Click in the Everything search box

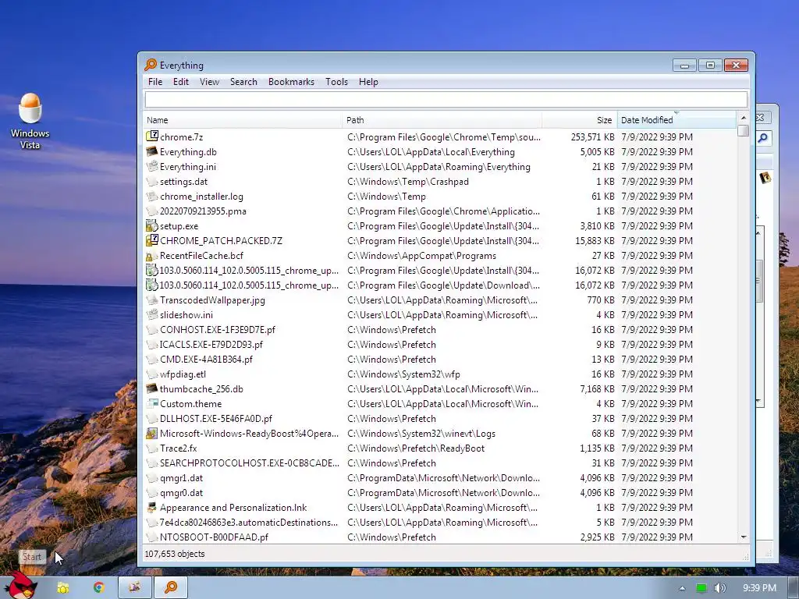[x=446, y=99]
